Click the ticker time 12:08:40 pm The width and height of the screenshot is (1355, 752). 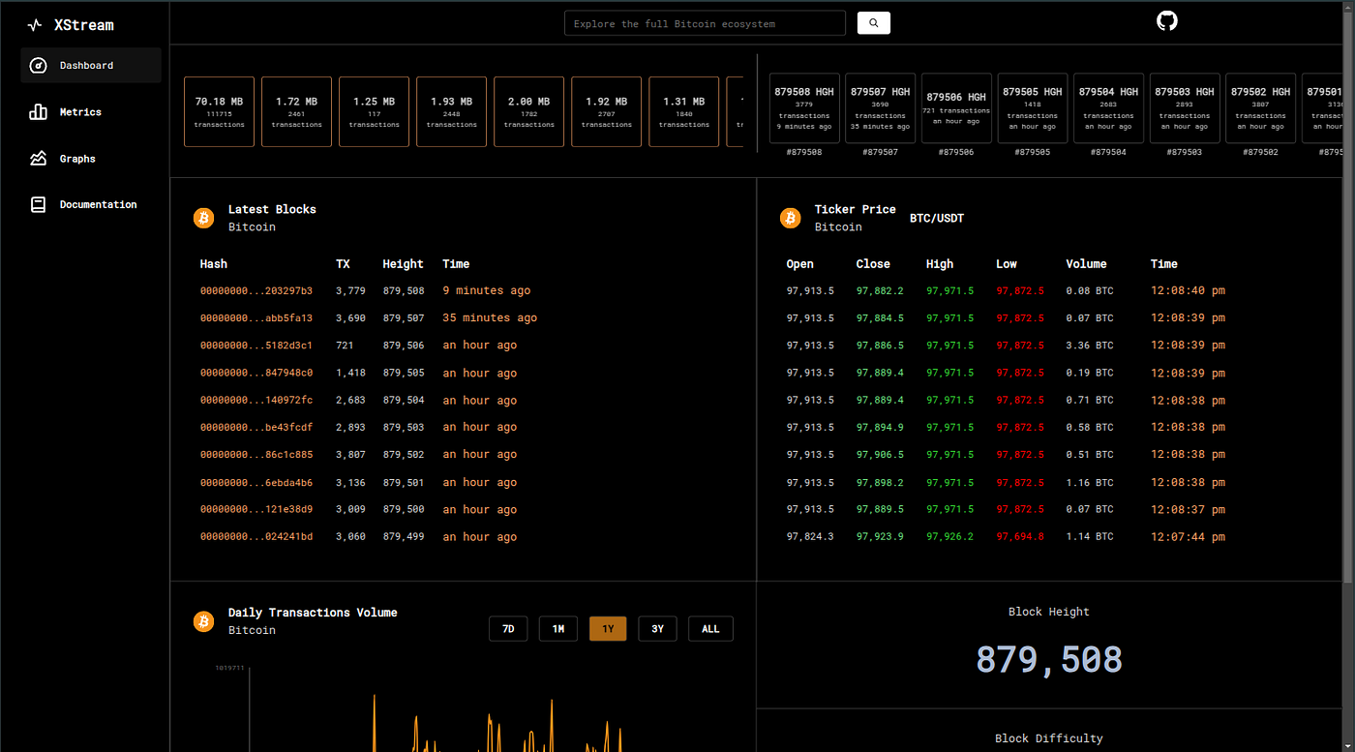[x=1188, y=291]
